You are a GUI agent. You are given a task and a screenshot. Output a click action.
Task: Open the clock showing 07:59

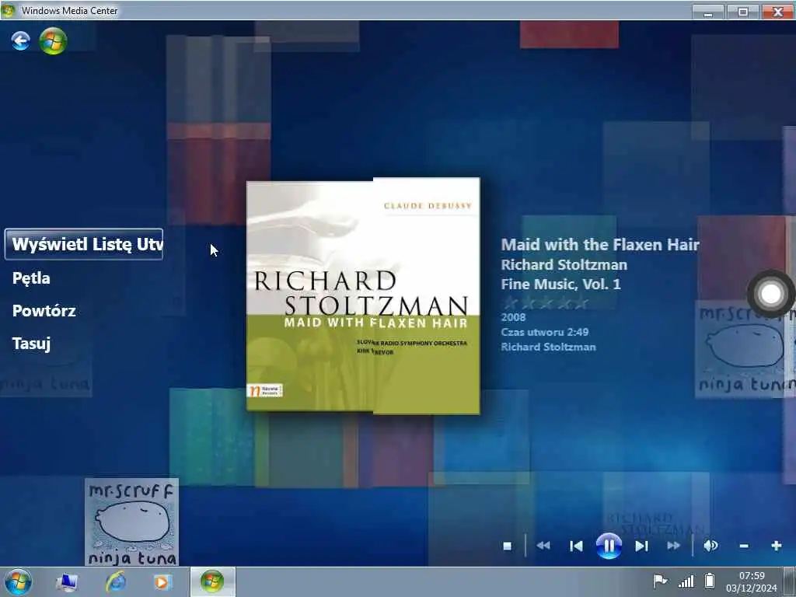point(752,581)
